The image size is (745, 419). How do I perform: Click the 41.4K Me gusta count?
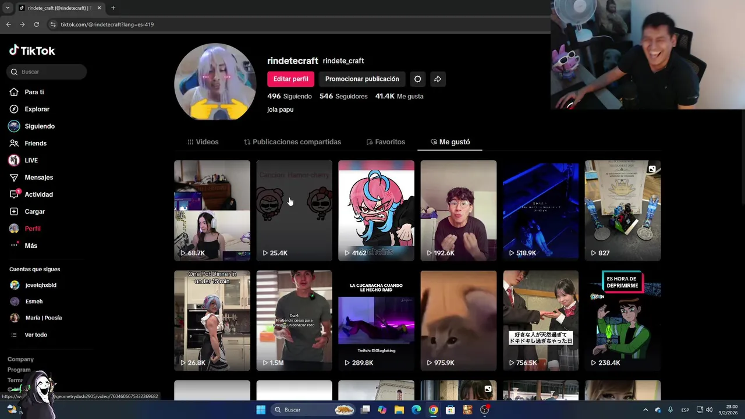tap(399, 96)
